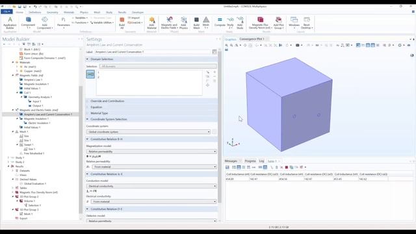416x234 pixels.
Task: Click the Component 1 ribbon button
Action: (x=28, y=23)
